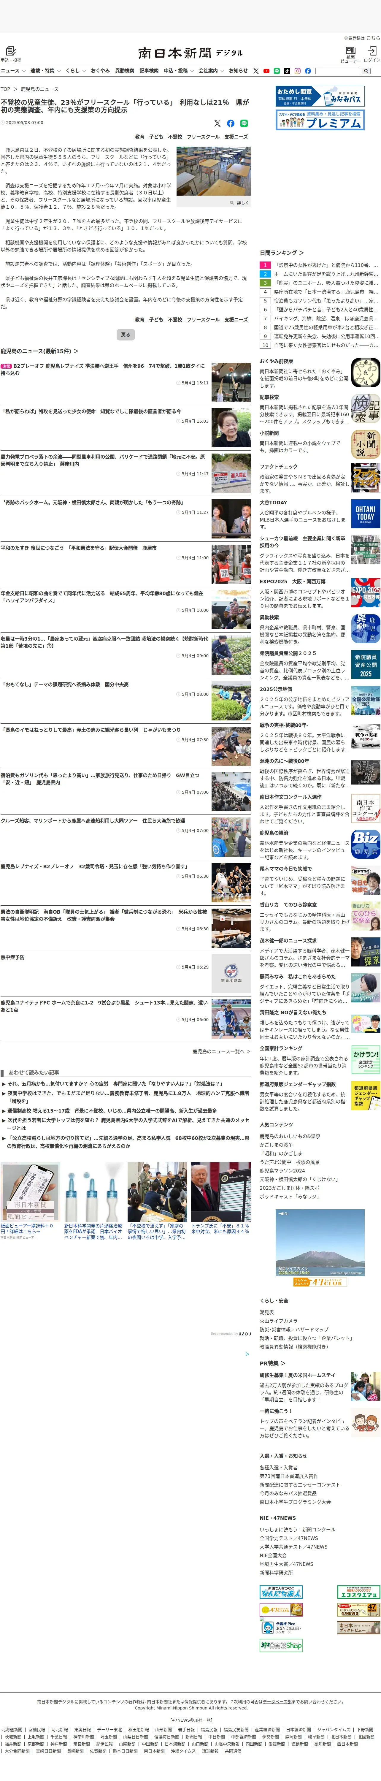Open ranking item 1 診察中の女性が逃げた
Screen dimensions: 381x1781
[x=326, y=265]
